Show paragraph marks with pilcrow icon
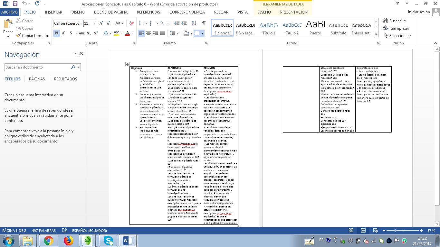Screen dimensions: 440x247 point(204,23)
